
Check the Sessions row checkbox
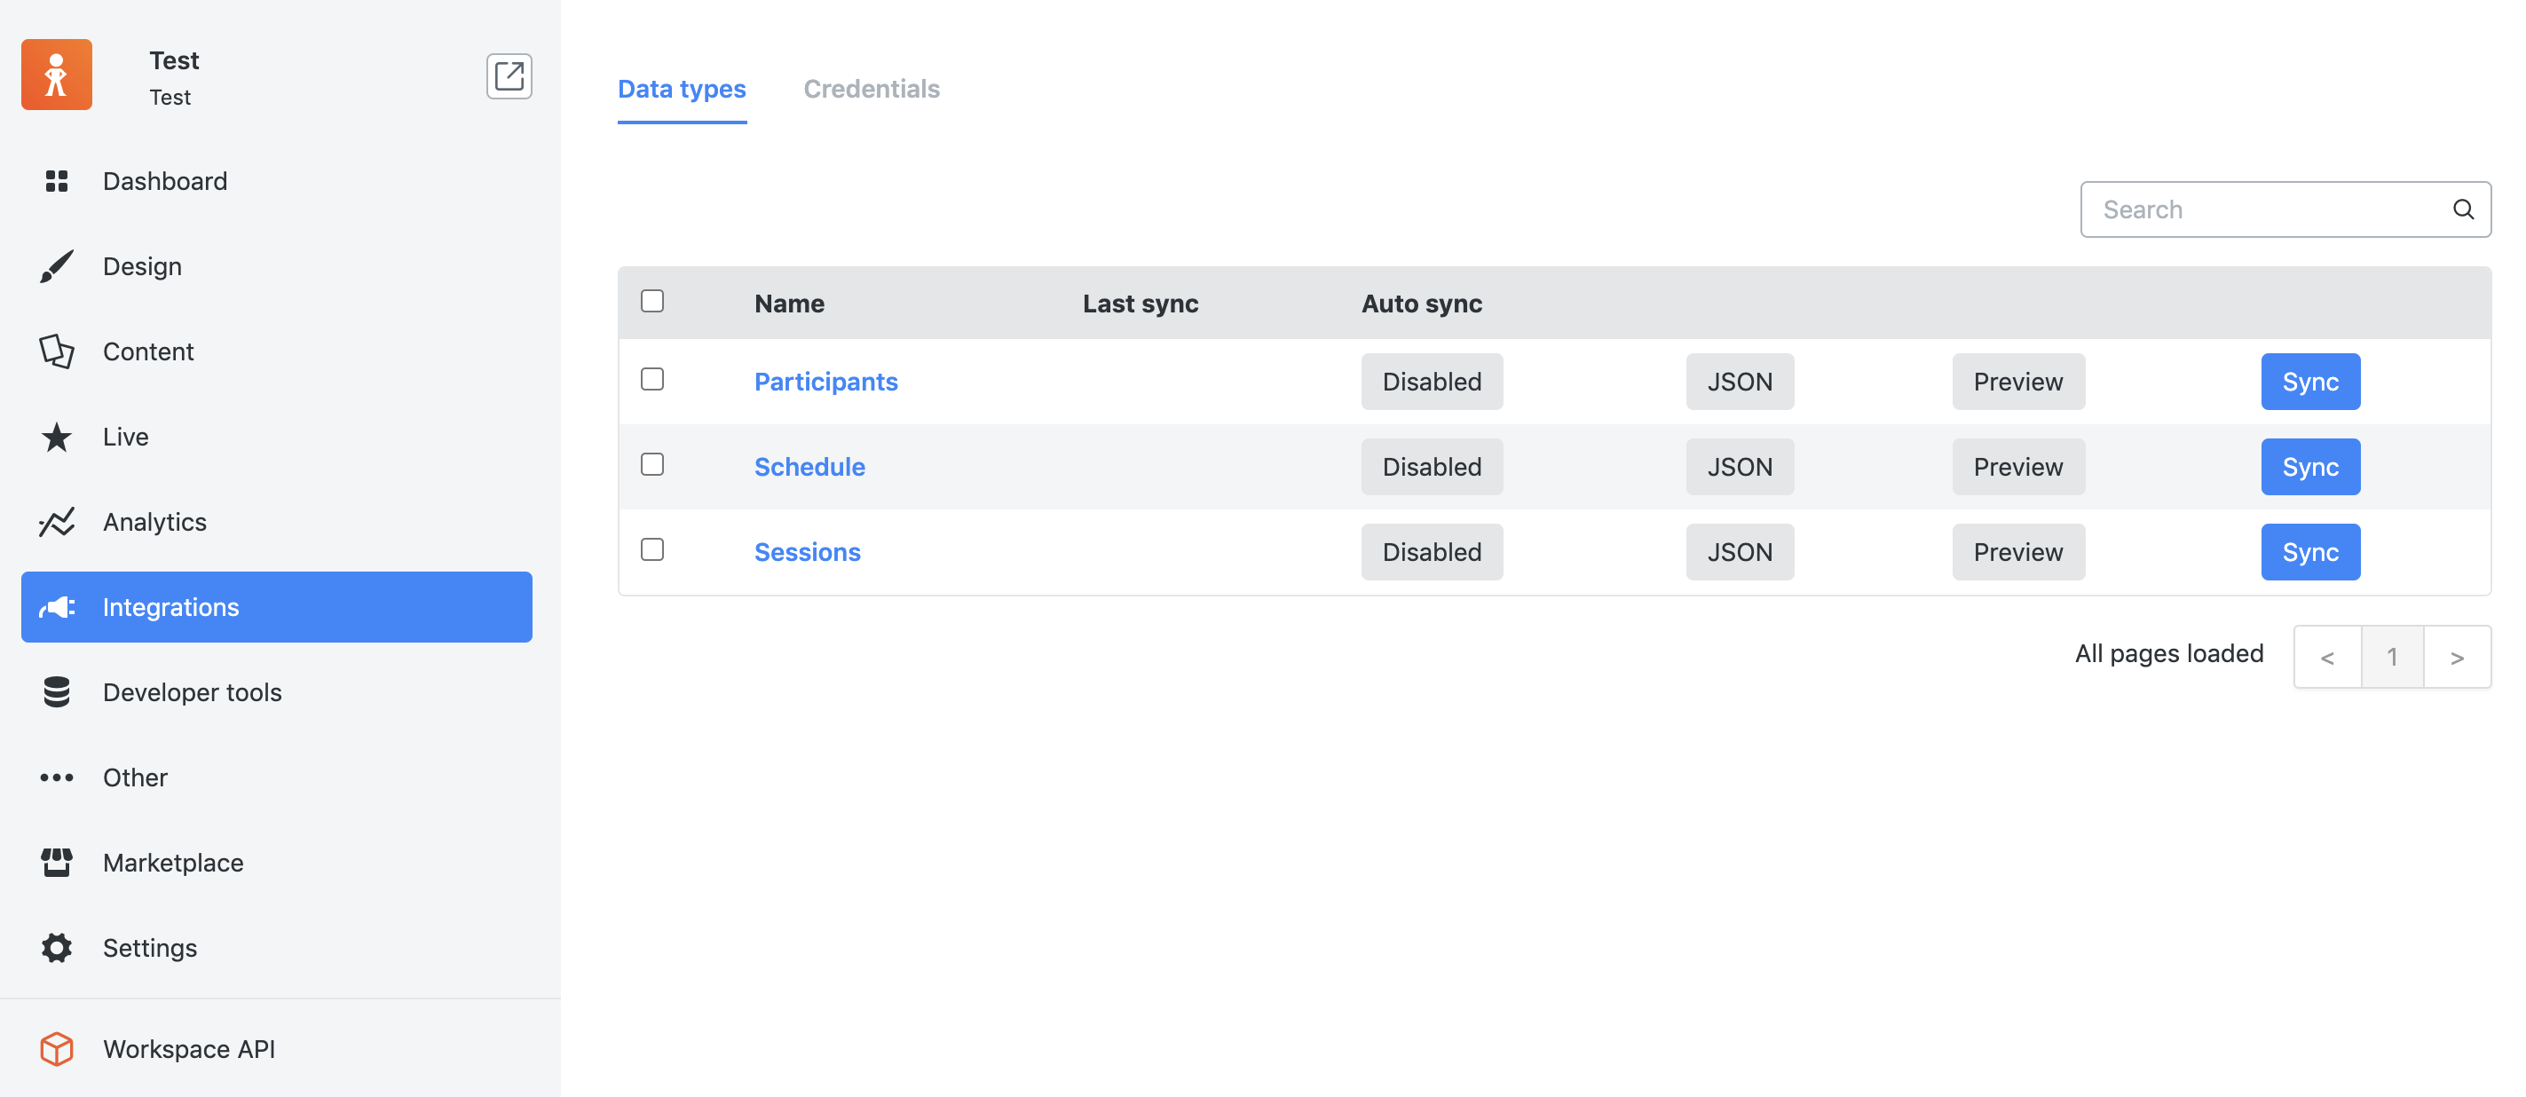coord(652,550)
